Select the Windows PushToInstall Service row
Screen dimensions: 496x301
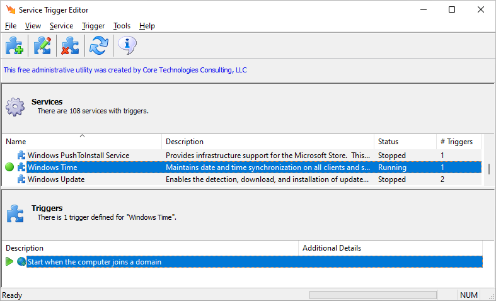pos(241,156)
